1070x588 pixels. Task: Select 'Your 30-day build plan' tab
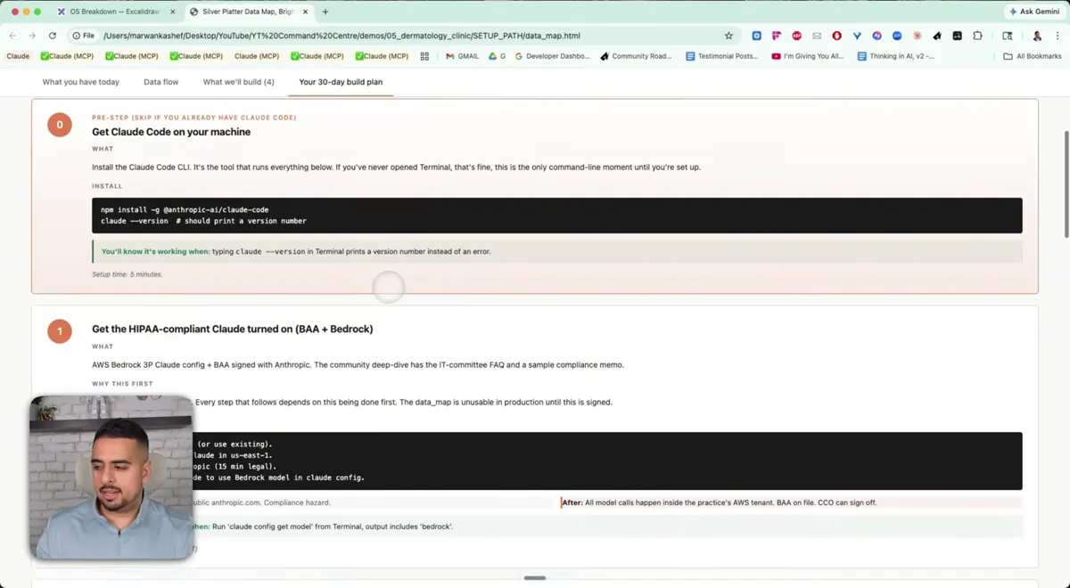(341, 82)
